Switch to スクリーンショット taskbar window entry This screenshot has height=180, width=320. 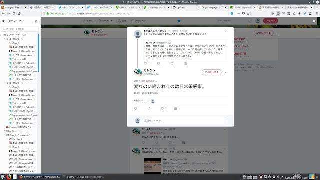[x=83, y=177]
